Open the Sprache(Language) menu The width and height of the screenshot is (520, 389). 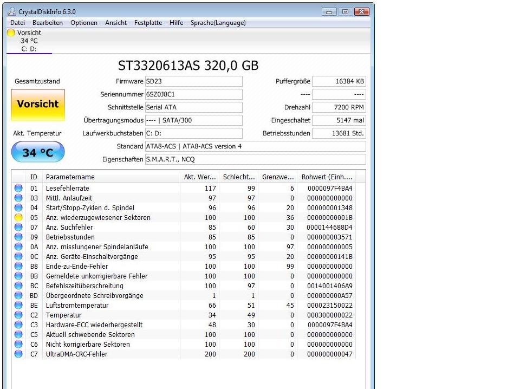click(x=218, y=23)
